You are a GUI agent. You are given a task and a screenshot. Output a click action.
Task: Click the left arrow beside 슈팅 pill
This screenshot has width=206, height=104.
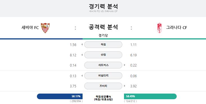click(x=82, y=55)
